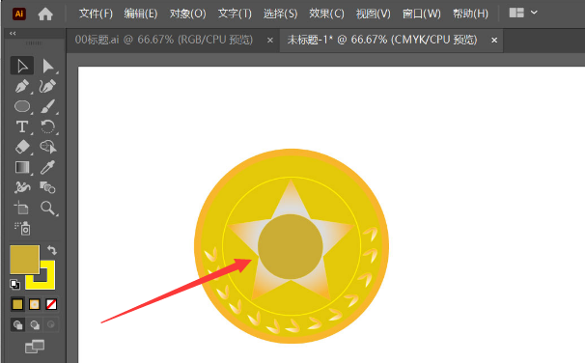Viewport: 585px width, 363px height.
Task: Select the Zoom magnifier tool
Action: click(48, 209)
